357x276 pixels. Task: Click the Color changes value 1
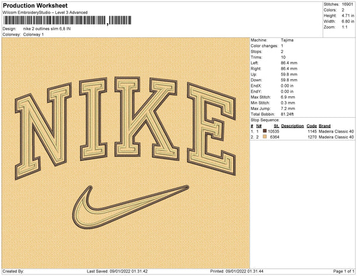282,46
